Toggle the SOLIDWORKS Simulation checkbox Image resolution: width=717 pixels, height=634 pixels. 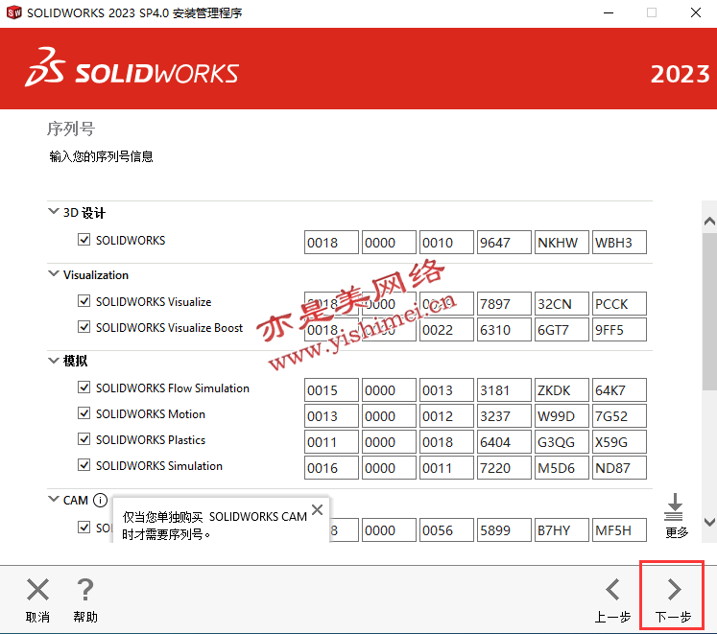click(x=84, y=465)
